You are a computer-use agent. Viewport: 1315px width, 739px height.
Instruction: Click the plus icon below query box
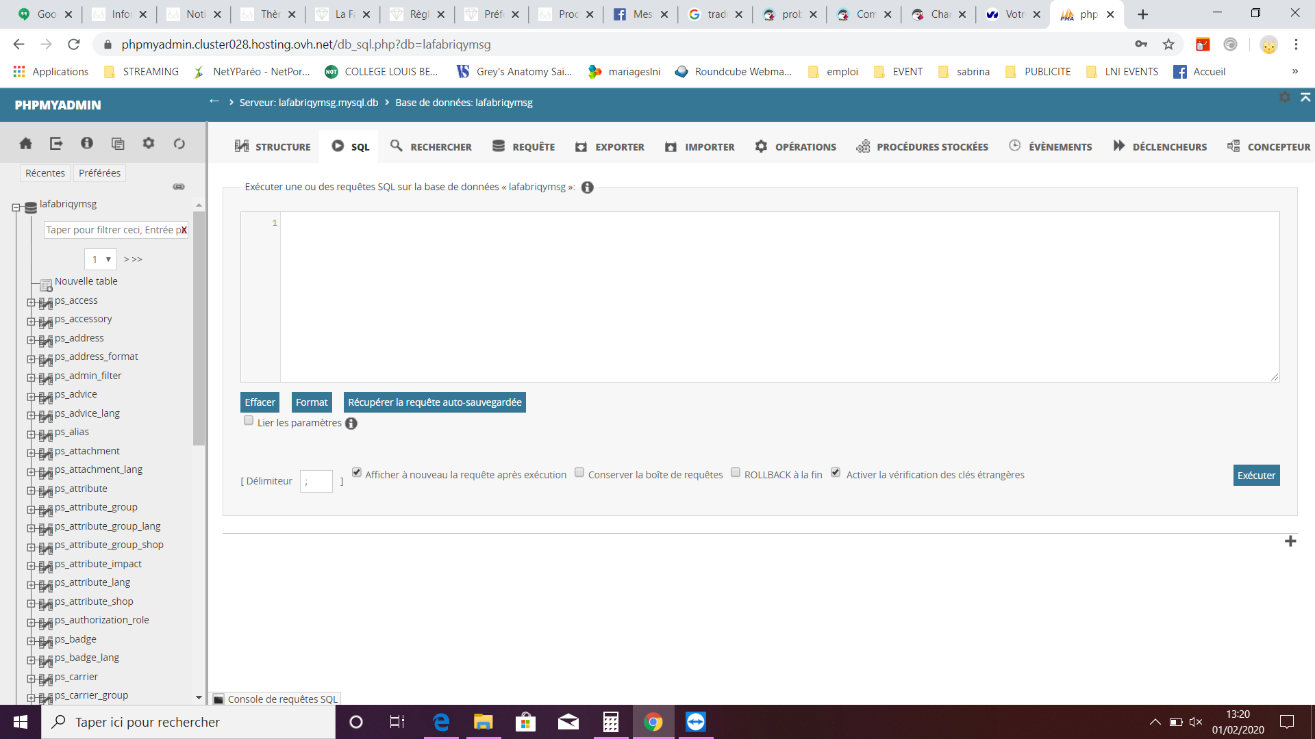point(1290,541)
